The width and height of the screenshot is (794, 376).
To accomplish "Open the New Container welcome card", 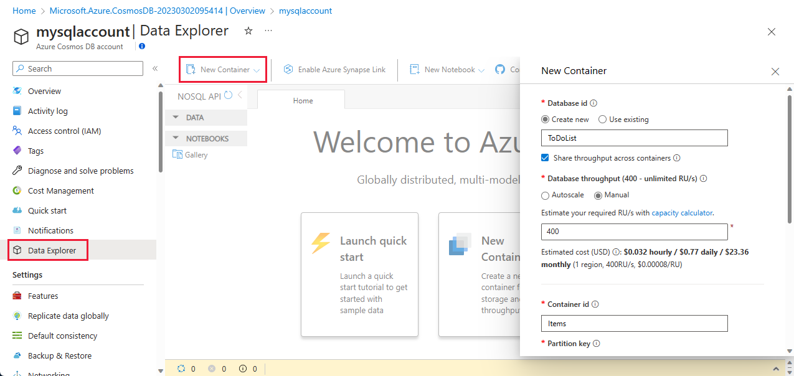I will point(479,275).
